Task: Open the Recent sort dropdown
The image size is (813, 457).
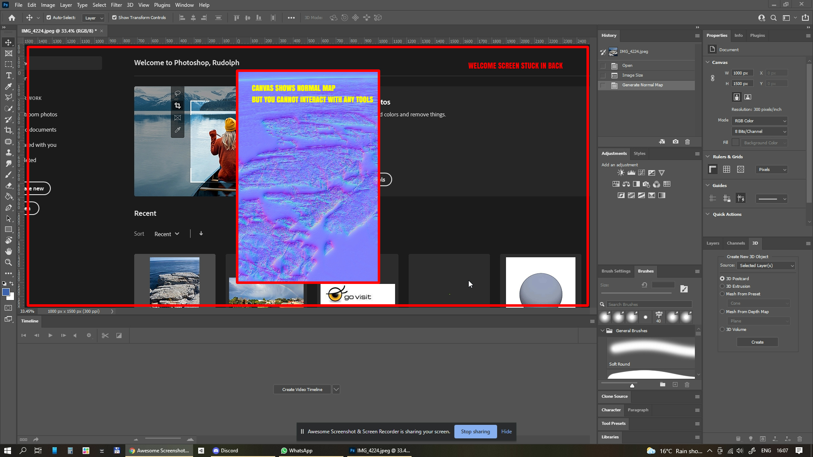Action: [x=167, y=234]
